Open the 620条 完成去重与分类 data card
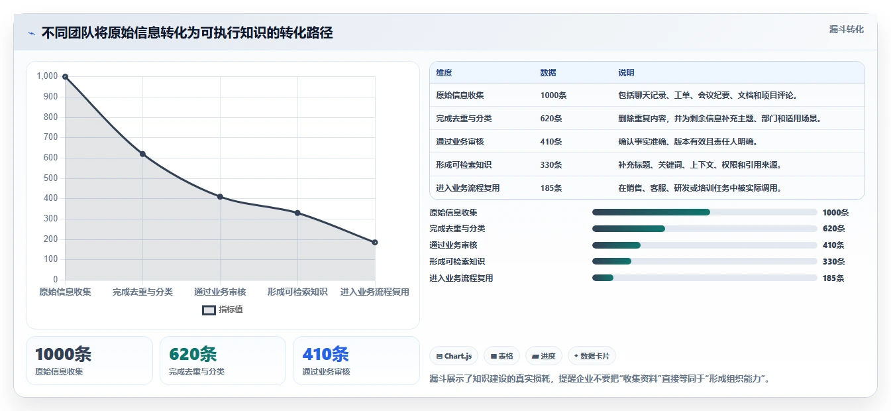Image resolution: width=891 pixels, height=411 pixels. pyautogui.click(x=223, y=361)
